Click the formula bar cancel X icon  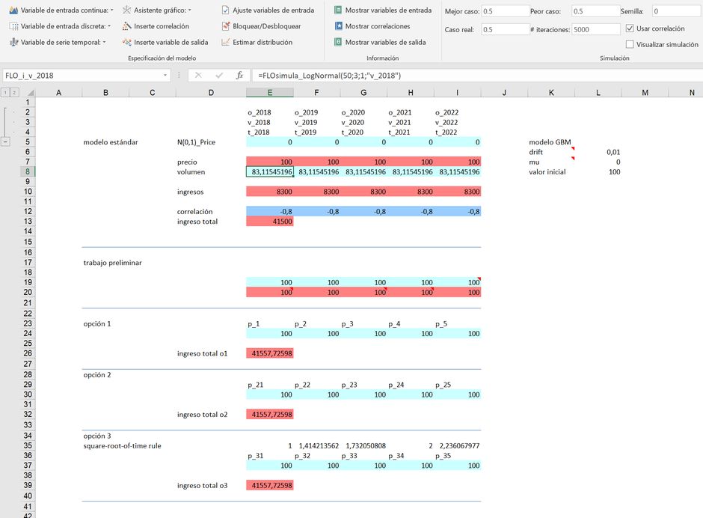coord(198,76)
